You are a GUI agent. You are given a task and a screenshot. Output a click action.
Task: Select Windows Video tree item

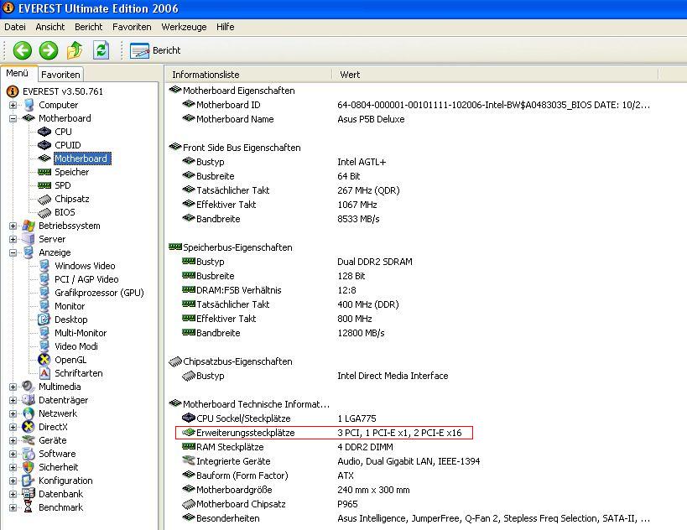pos(85,266)
